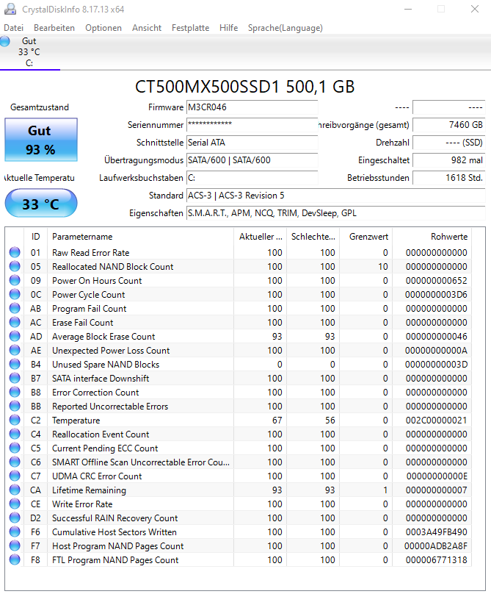This screenshot has width=491, height=594.
Task: Click the blue disk health orb above drive C:
Action: pos(5,41)
